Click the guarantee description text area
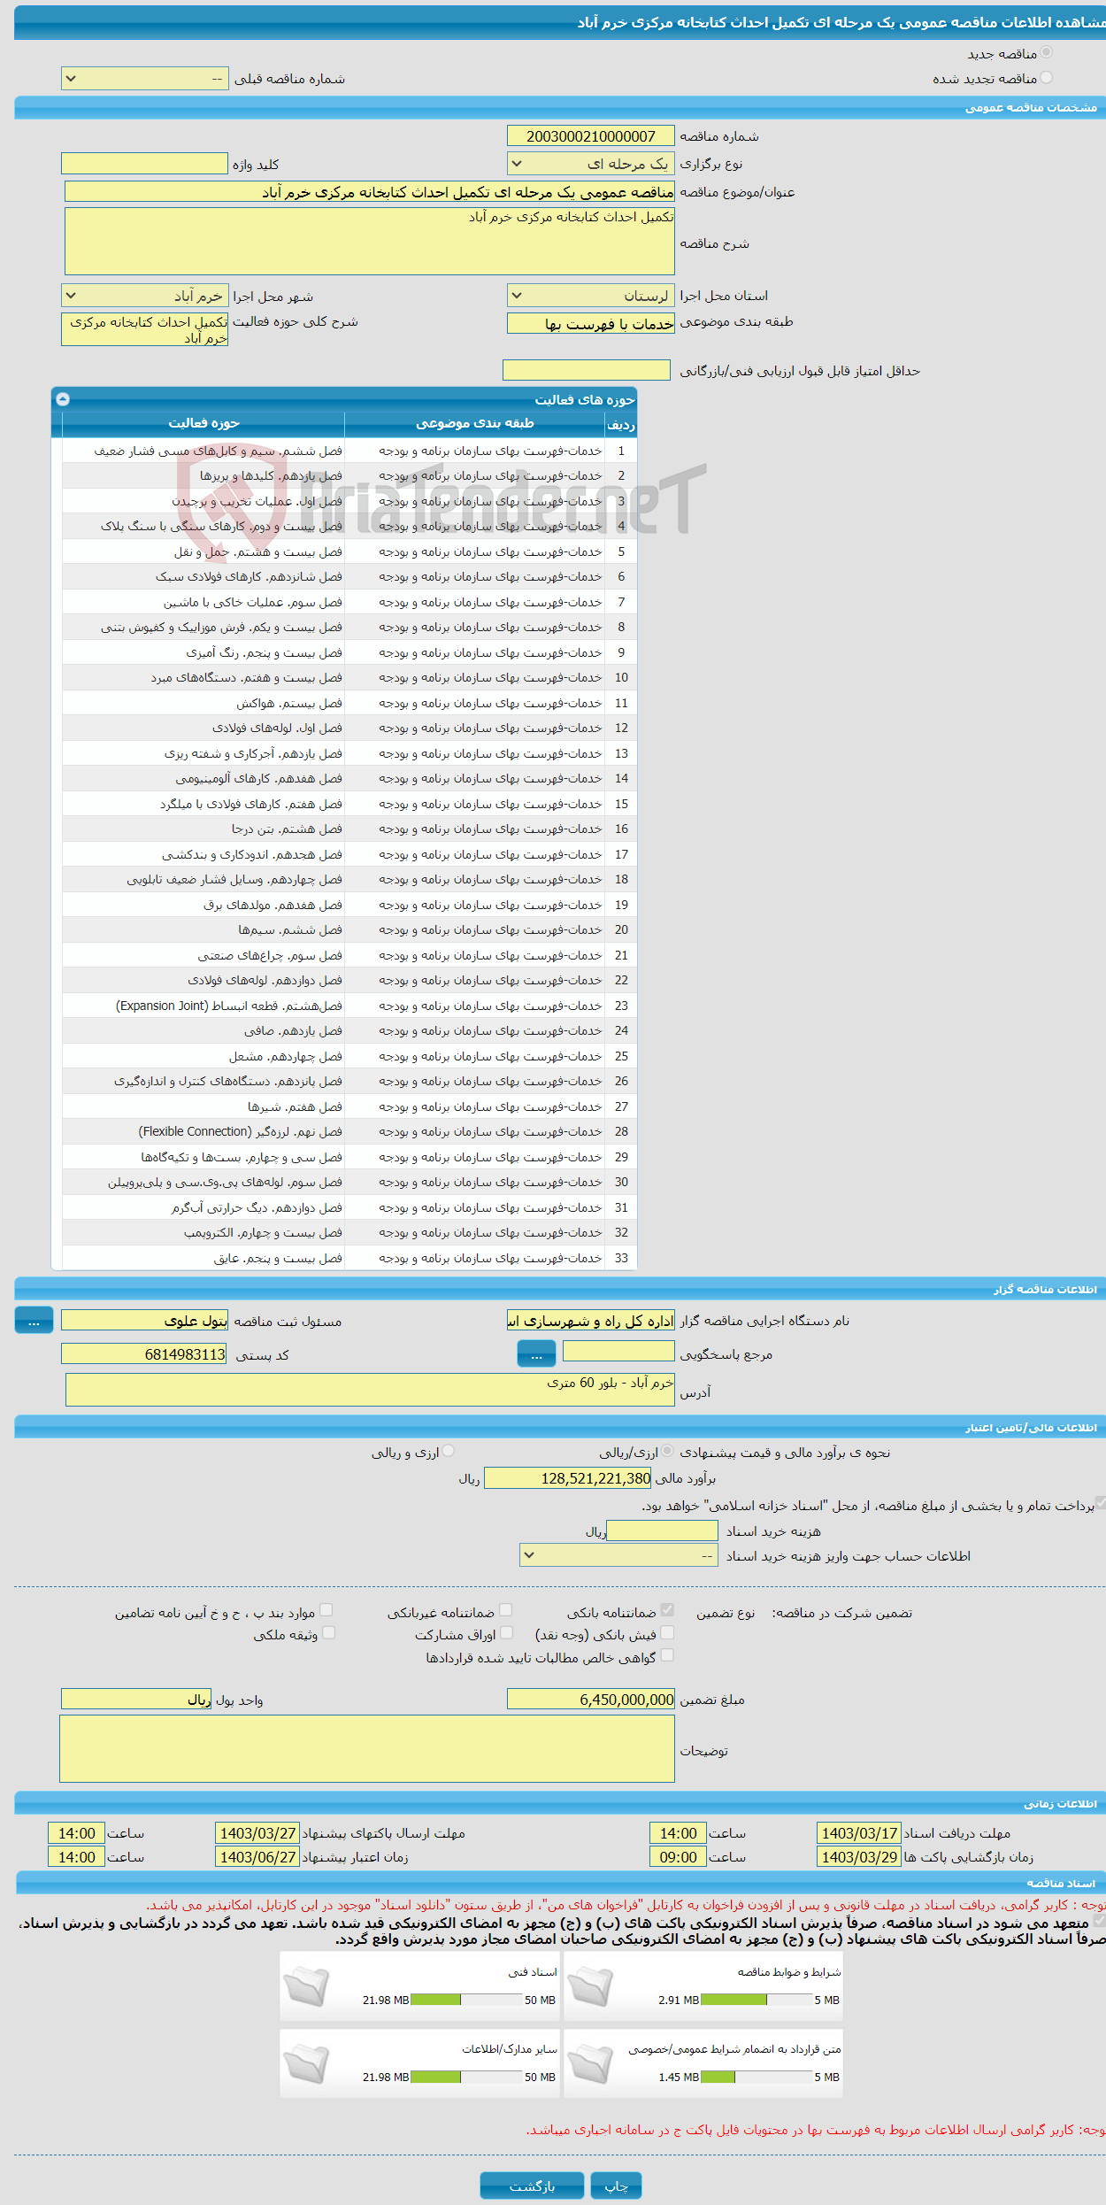The height and width of the screenshot is (2205, 1106). click(367, 1748)
